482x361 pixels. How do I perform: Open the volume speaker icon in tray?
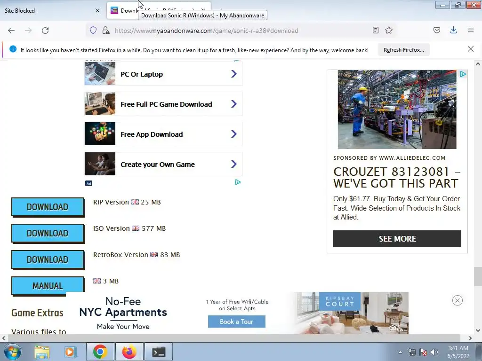(x=434, y=352)
